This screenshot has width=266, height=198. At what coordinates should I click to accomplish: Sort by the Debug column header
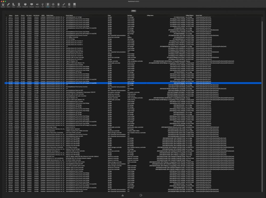(x=11, y=15)
